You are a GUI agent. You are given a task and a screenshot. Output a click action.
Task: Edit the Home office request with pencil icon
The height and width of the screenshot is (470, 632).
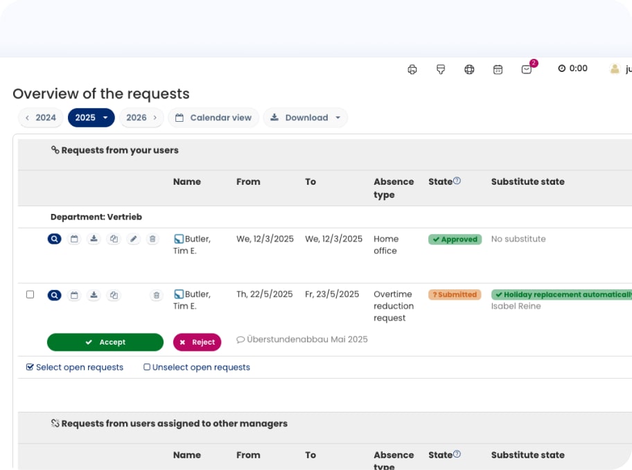click(x=134, y=239)
